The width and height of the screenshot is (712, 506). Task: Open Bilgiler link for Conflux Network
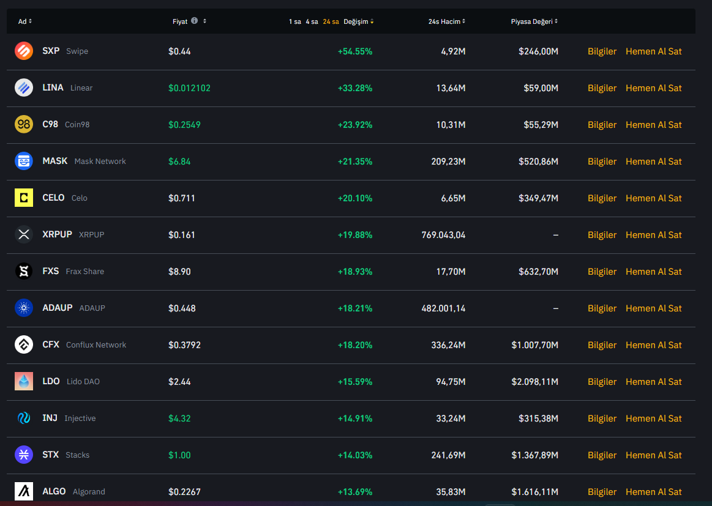(x=602, y=344)
